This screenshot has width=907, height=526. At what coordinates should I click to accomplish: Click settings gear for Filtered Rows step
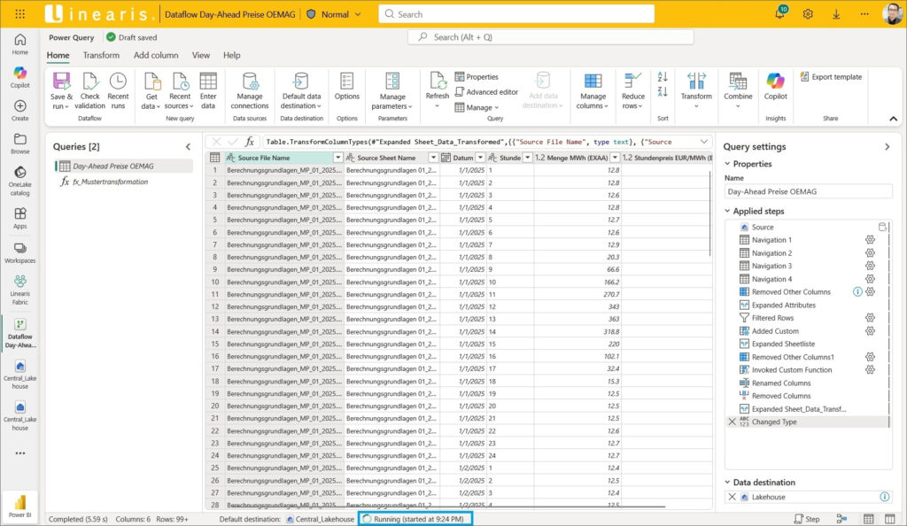coord(870,318)
